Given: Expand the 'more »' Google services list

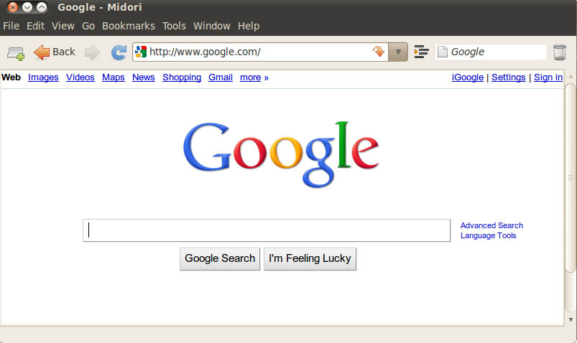Looking at the screenshot, I should pyautogui.click(x=254, y=77).
